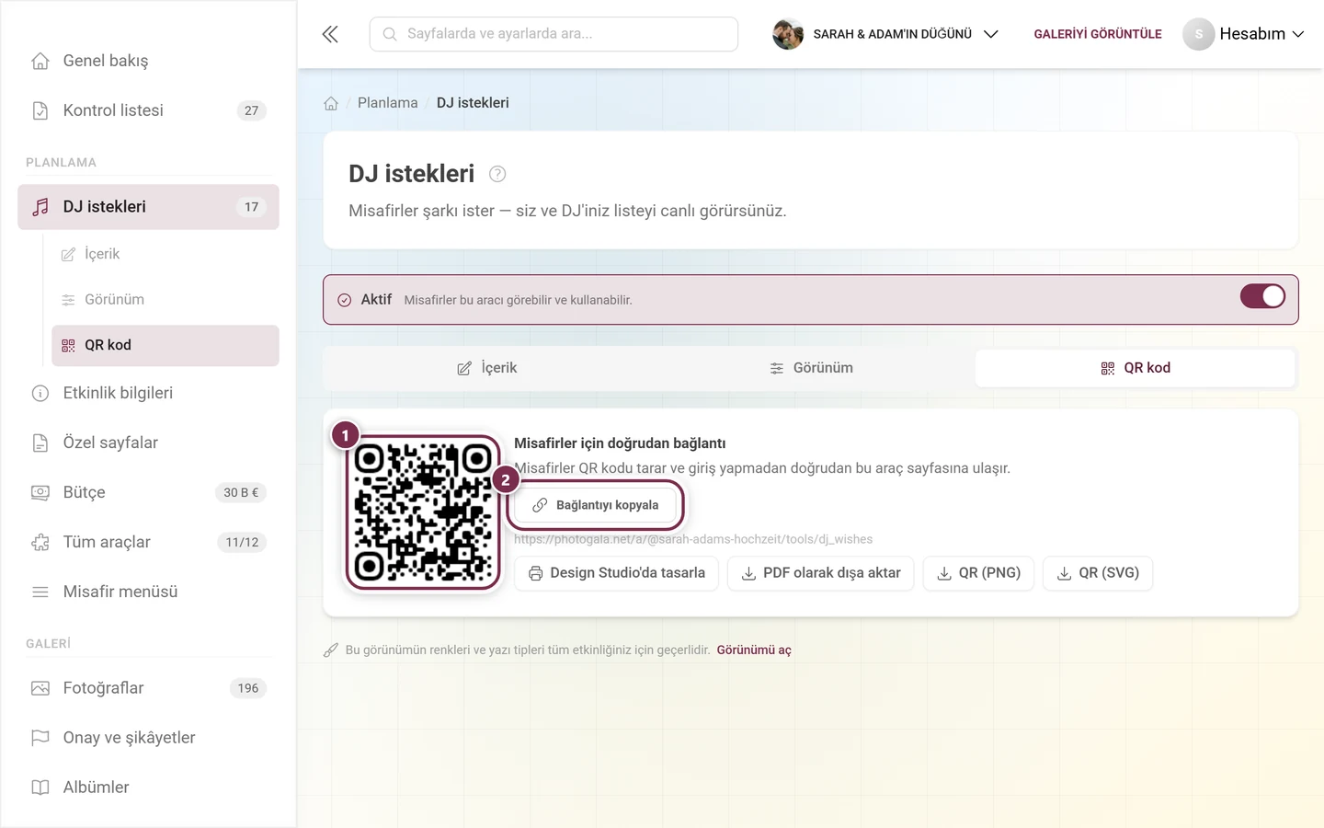Click the music note icon of DJ istekleri

[40, 207]
